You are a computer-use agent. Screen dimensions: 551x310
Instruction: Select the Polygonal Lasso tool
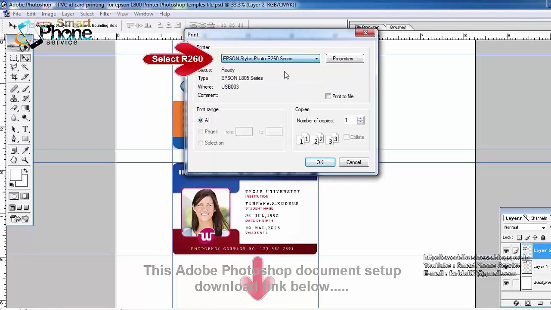click(14, 67)
